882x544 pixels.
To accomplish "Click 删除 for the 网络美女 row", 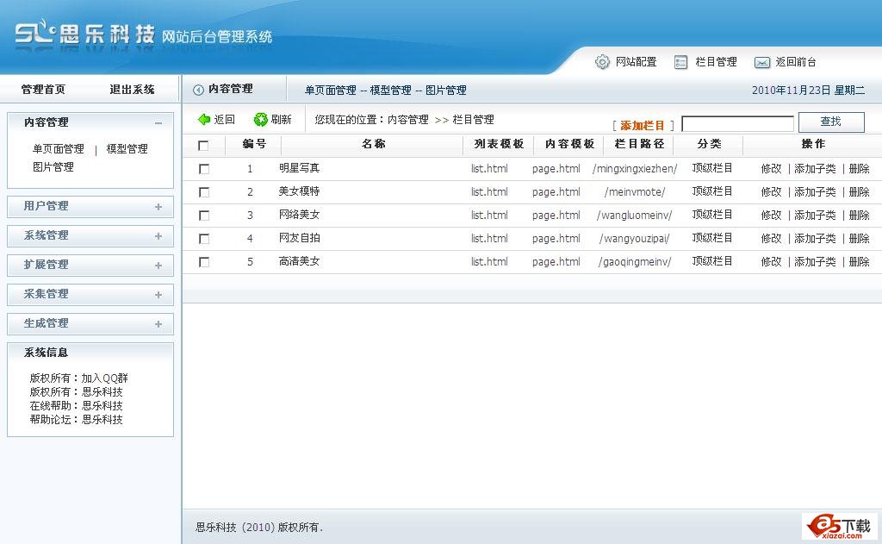I will (x=858, y=215).
